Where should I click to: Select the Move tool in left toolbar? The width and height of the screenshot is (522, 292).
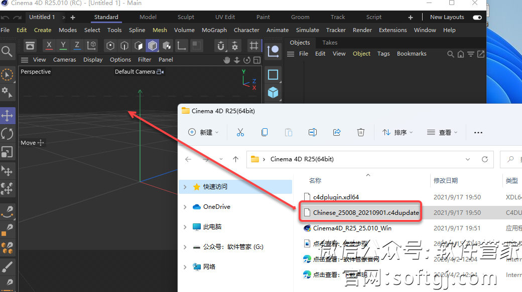point(8,116)
